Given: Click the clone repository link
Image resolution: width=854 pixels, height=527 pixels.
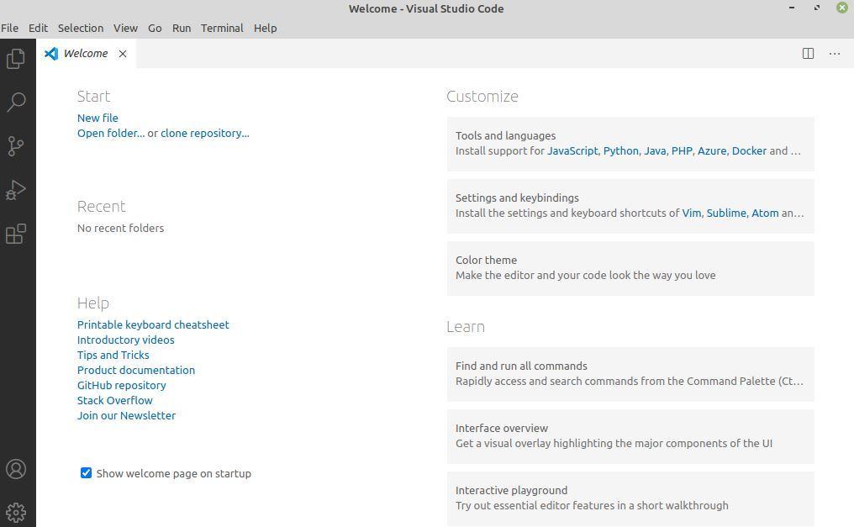Looking at the screenshot, I should click(x=204, y=134).
